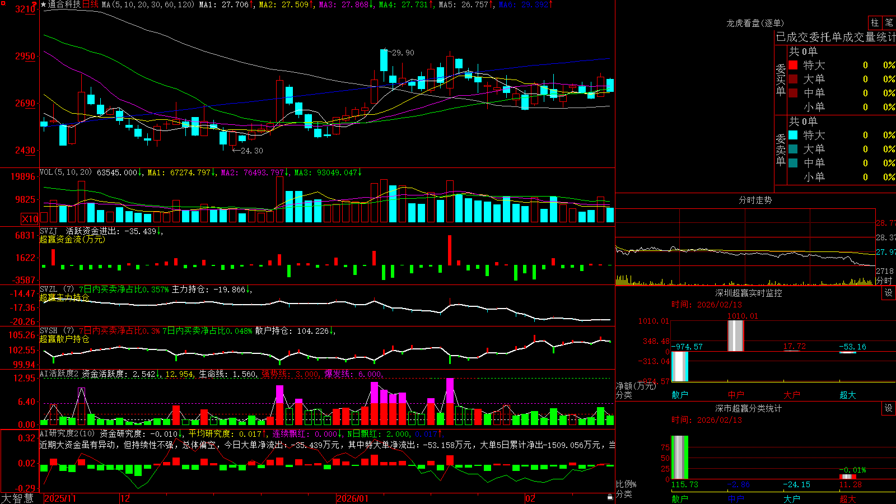The height and width of the screenshot is (504, 896).
Task: Select 中户 category in 深圳超赢实时监控
Action: [736, 395]
